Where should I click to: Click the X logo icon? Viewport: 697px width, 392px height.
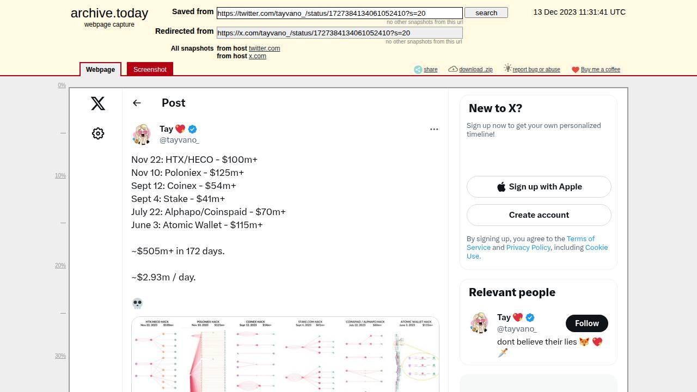click(98, 103)
